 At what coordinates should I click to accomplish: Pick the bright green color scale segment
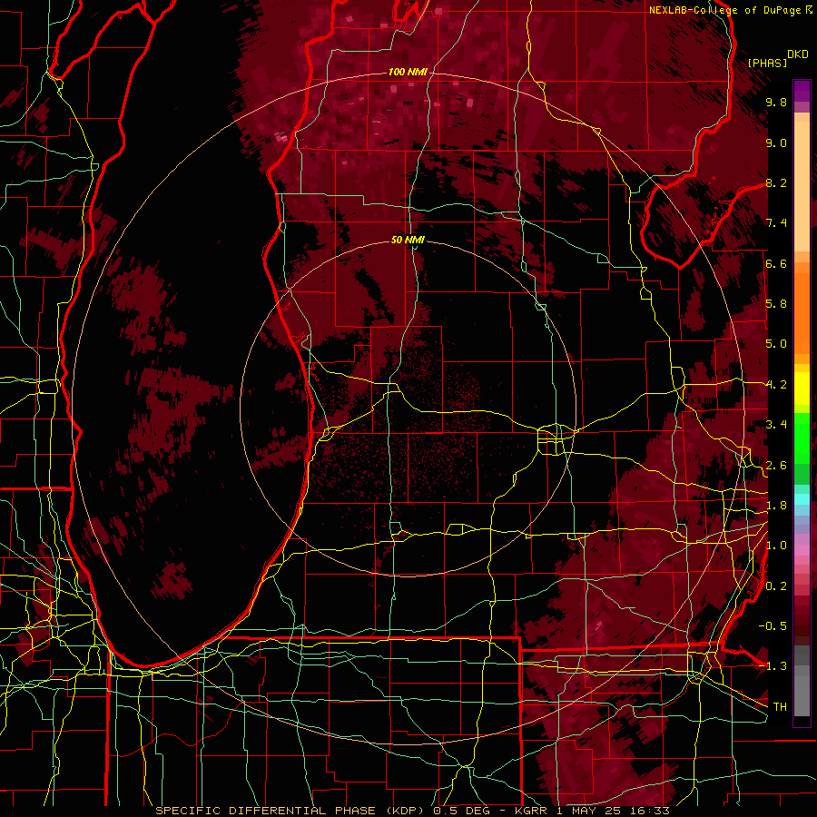pyautogui.click(x=802, y=438)
